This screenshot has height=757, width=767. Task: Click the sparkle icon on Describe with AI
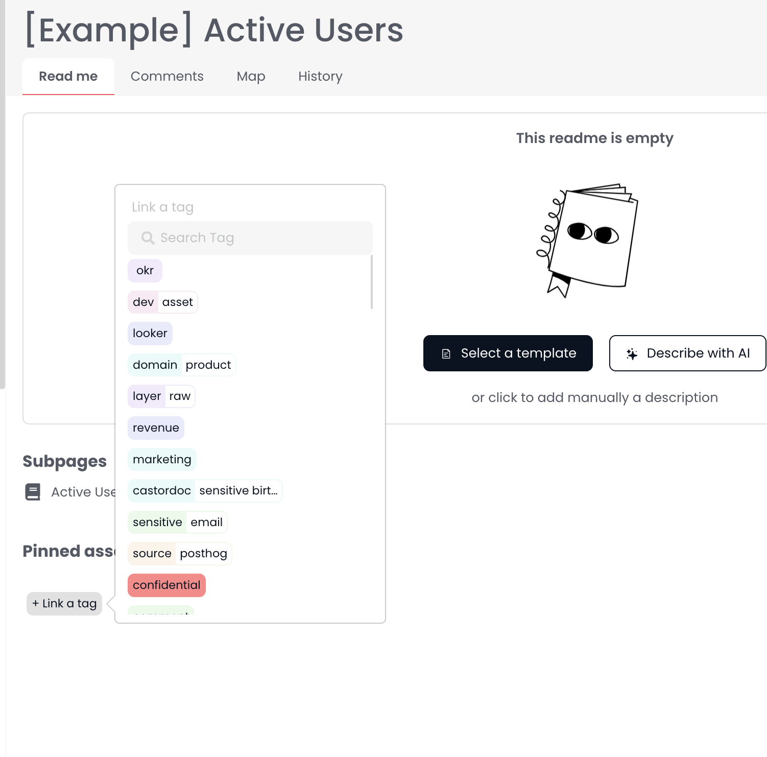(x=632, y=354)
